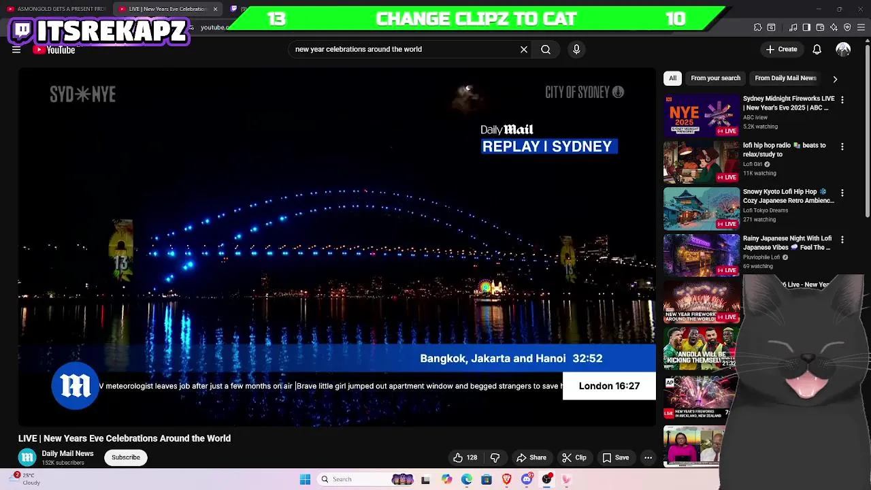Switch to the Asmongold browser tab

pos(56,9)
